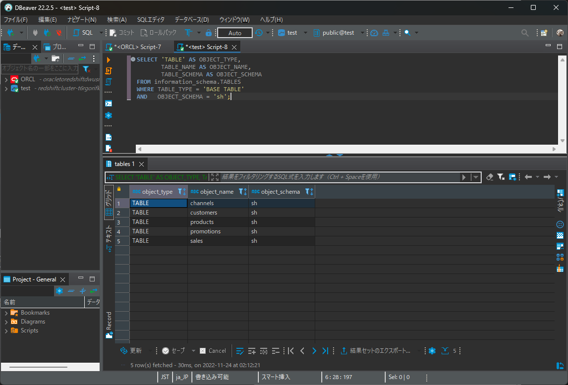Open the transaction log history icon
This screenshot has height=385, width=568.
coord(259,33)
